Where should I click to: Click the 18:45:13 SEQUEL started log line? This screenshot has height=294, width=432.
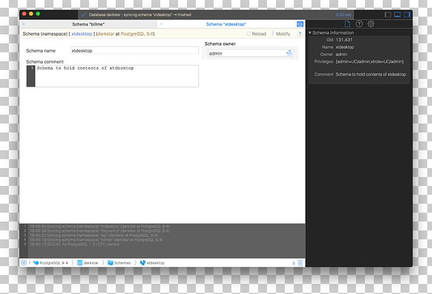[74, 244]
